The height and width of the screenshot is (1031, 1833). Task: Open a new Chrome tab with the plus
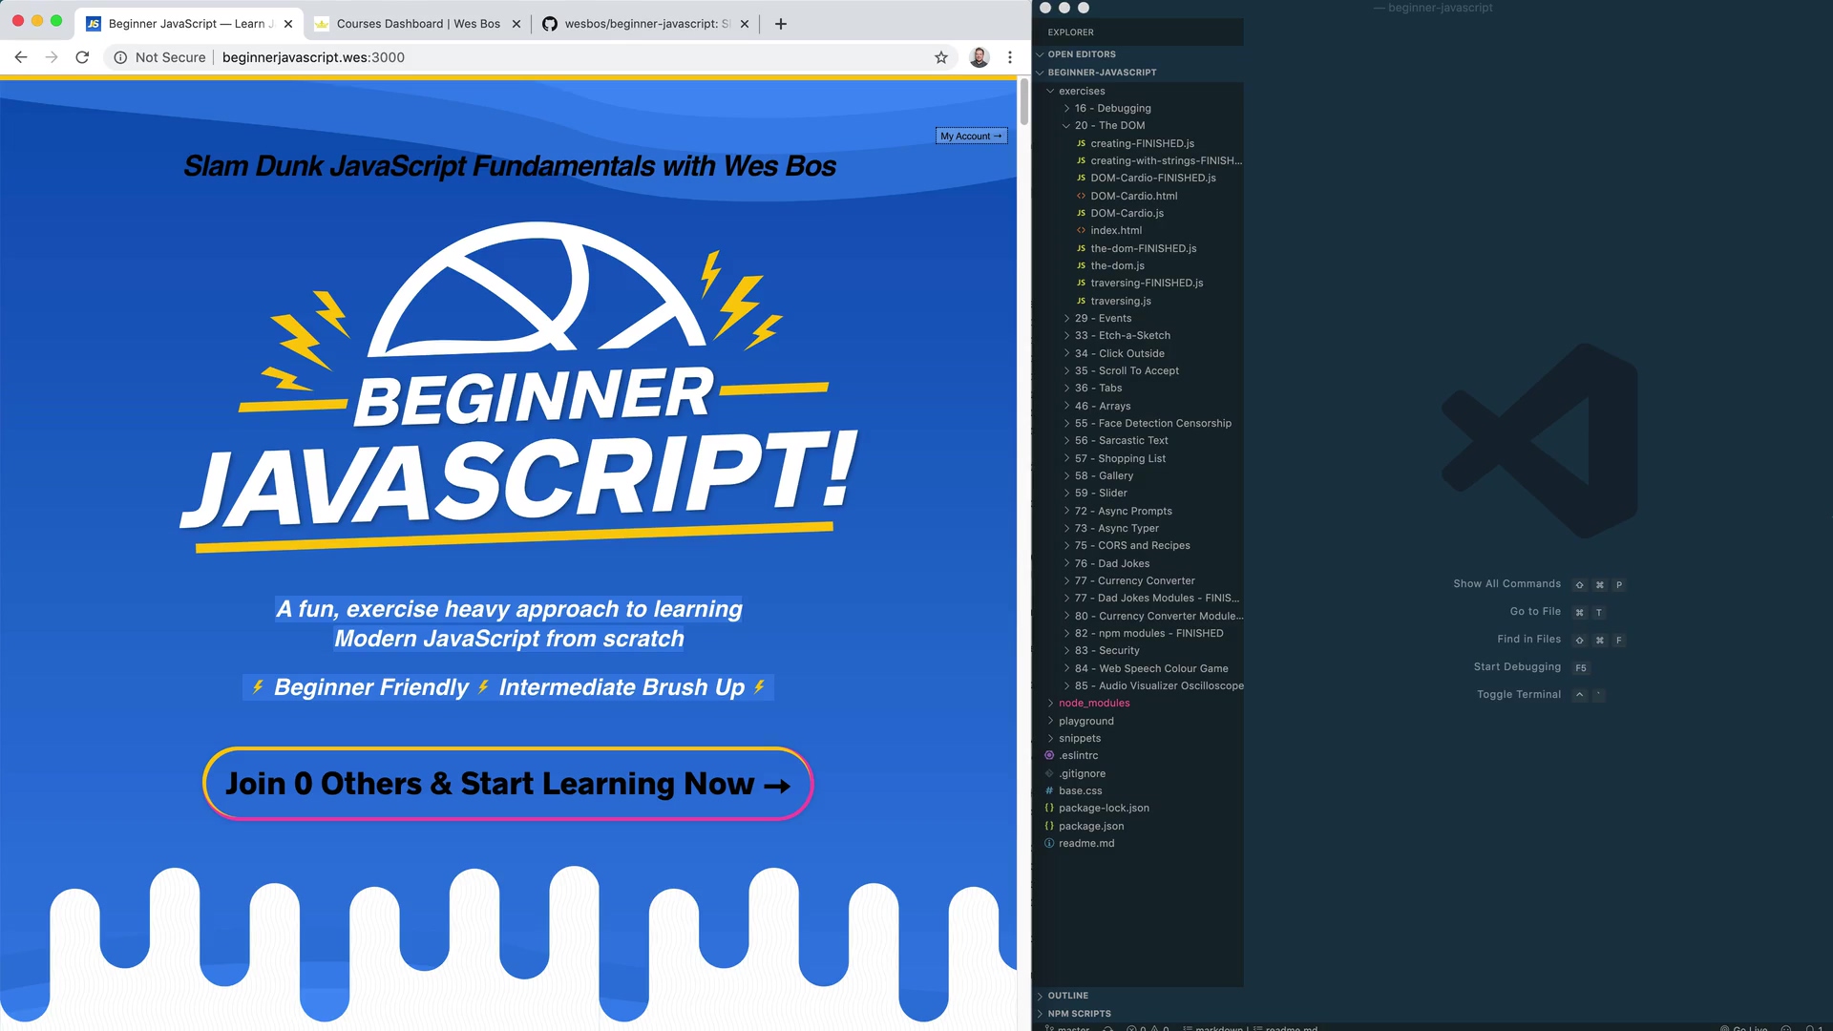(781, 24)
